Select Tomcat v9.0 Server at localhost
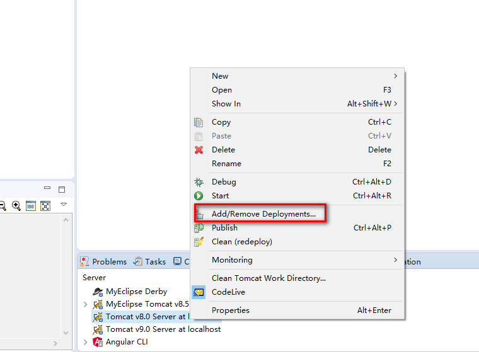The image size is (479, 352). point(163,329)
